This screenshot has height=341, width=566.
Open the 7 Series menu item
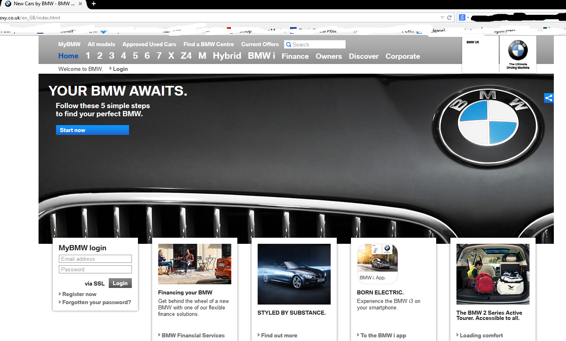tap(159, 56)
